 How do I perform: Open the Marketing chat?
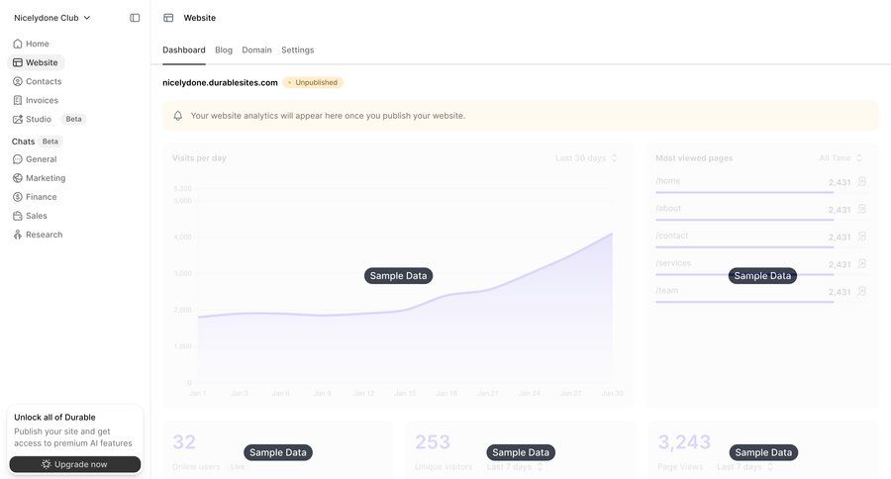pyautogui.click(x=46, y=178)
